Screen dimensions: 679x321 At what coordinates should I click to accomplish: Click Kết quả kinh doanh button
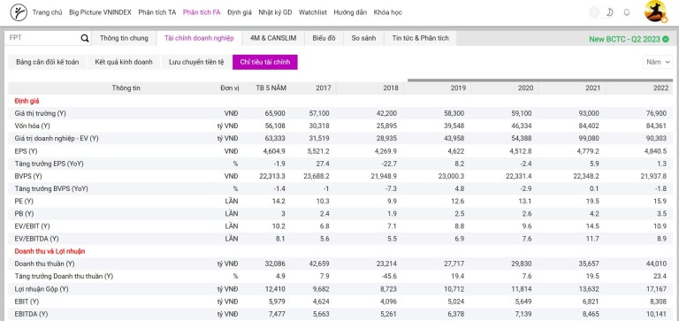click(x=124, y=62)
